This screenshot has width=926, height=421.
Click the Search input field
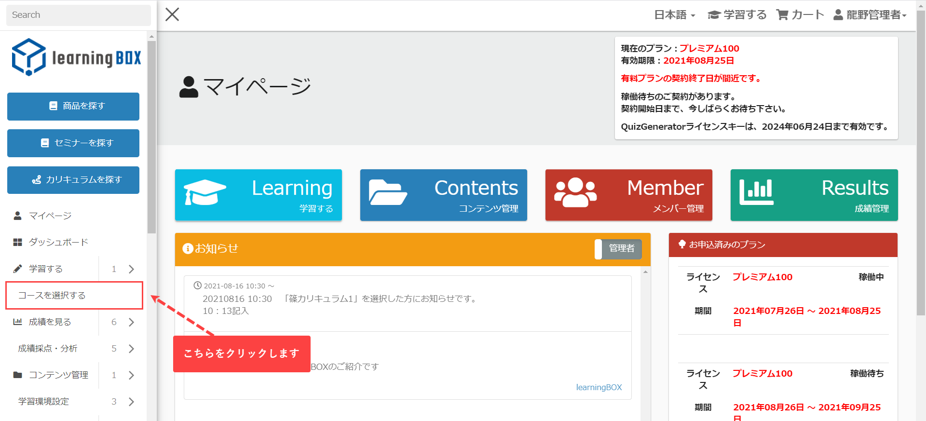click(78, 15)
